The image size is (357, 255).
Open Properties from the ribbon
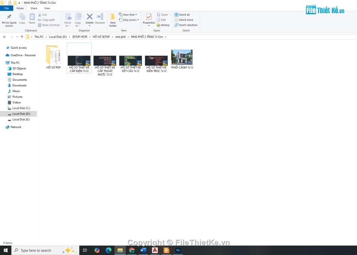149,17
